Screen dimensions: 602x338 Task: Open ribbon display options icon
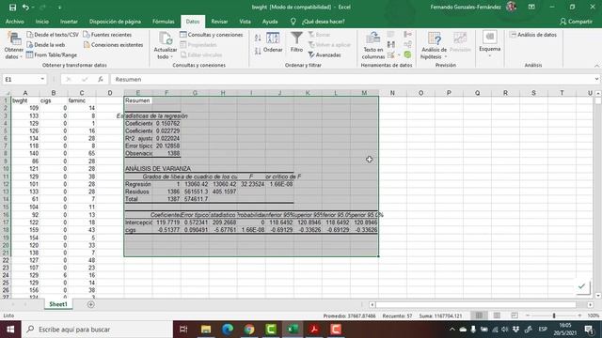(x=531, y=7)
